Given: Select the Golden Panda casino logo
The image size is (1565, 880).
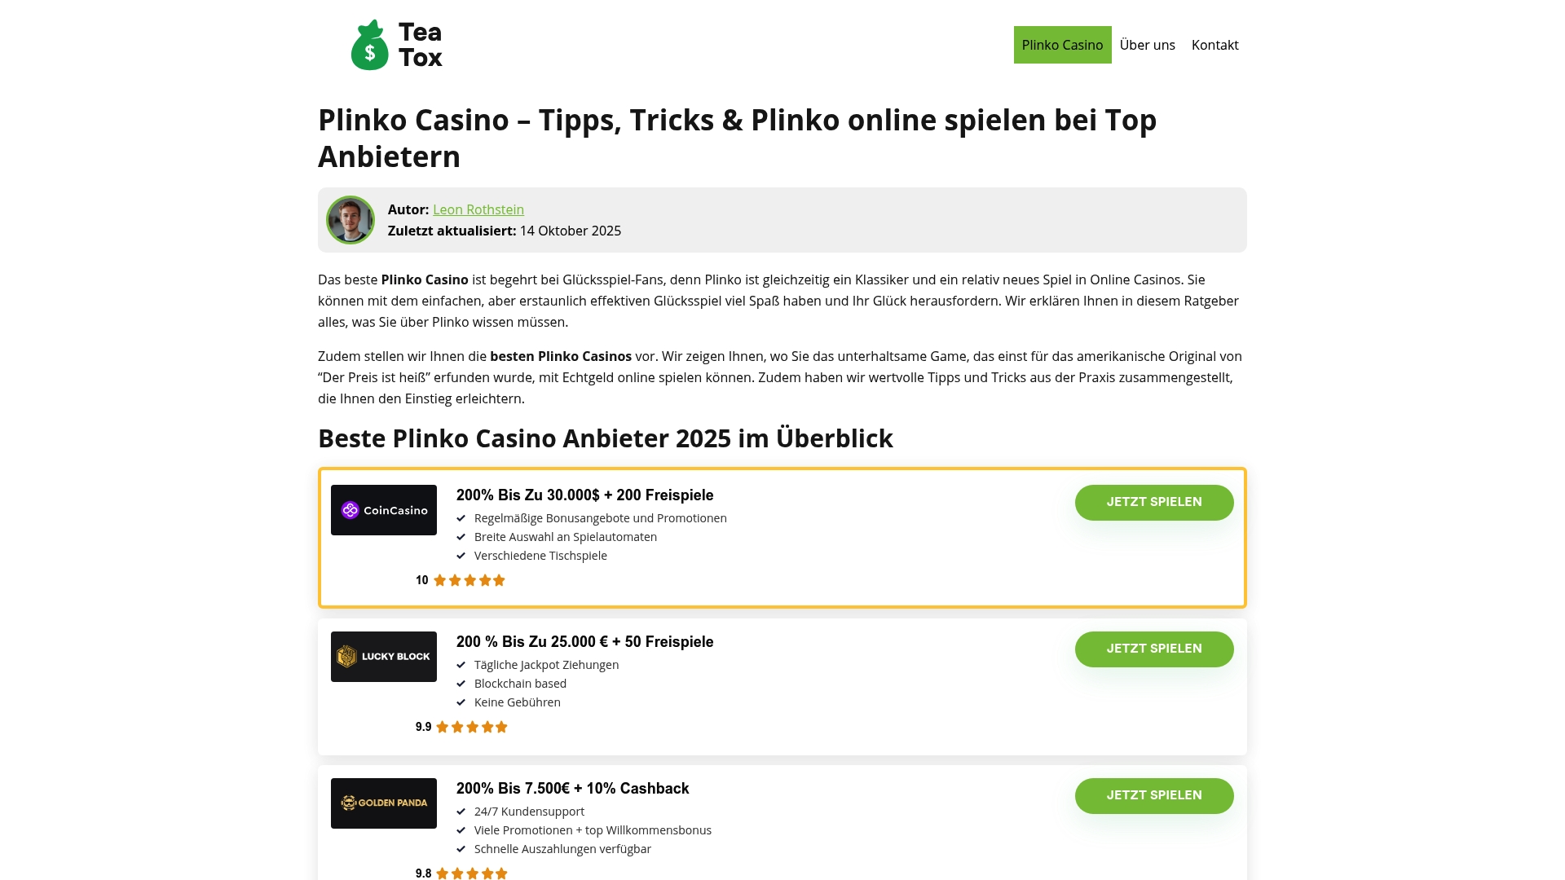Looking at the screenshot, I should coord(383,803).
